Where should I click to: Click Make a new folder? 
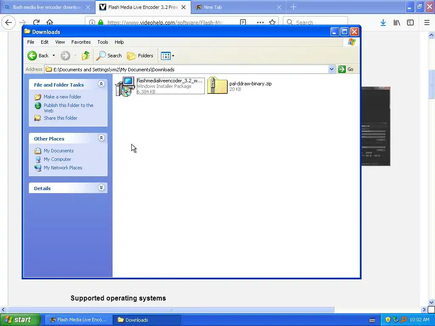pyautogui.click(x=62, y=97)
